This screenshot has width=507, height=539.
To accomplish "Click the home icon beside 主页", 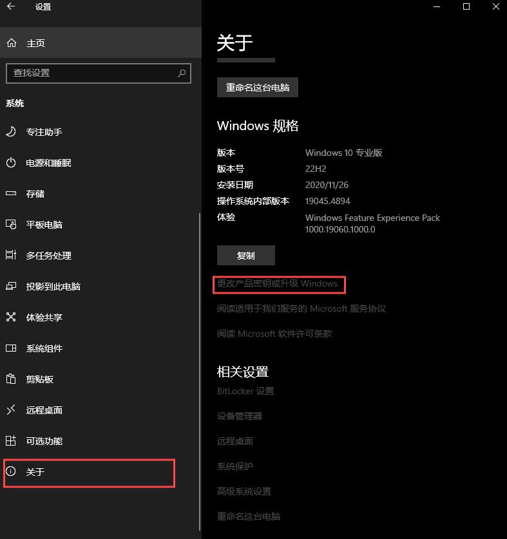I will (12, 43).
